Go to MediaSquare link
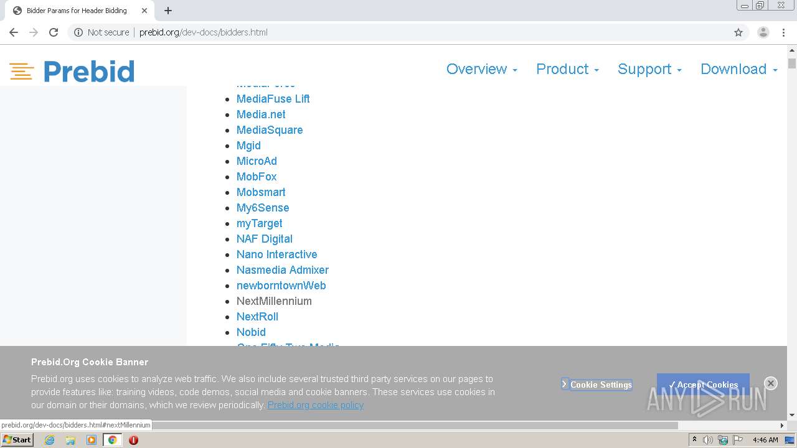The image size is (797, 448). (x=270, y=130)
